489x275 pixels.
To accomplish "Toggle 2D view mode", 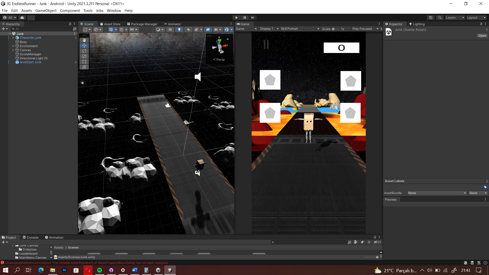I will click(x=170, y=30).
